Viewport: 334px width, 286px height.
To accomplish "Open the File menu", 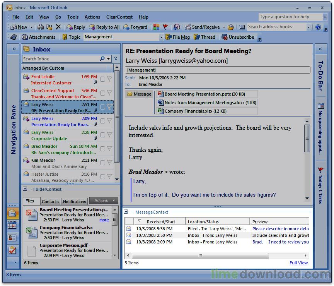I will click(16, 17).
